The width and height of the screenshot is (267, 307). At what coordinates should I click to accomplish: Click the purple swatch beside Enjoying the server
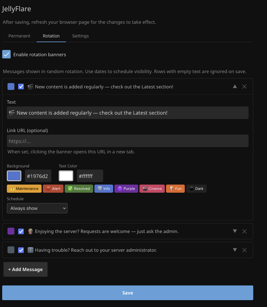11,231
